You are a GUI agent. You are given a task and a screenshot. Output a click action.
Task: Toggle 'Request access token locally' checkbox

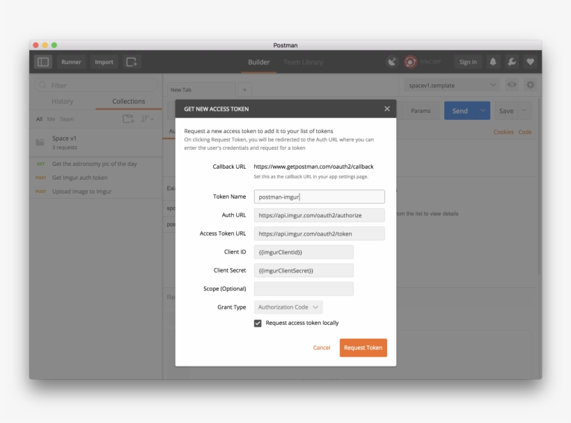(x=259, y=323)
